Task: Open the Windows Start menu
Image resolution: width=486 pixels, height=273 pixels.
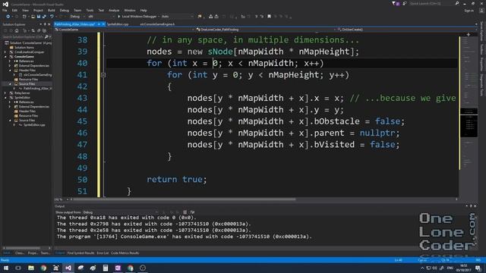Action: click(6, 268)
